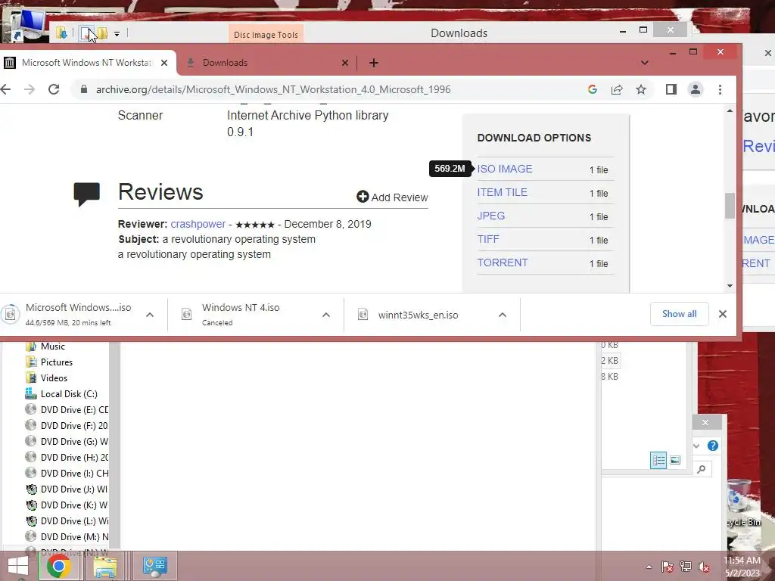
Task: Open TIFF download option
Action: click(488, 239)
